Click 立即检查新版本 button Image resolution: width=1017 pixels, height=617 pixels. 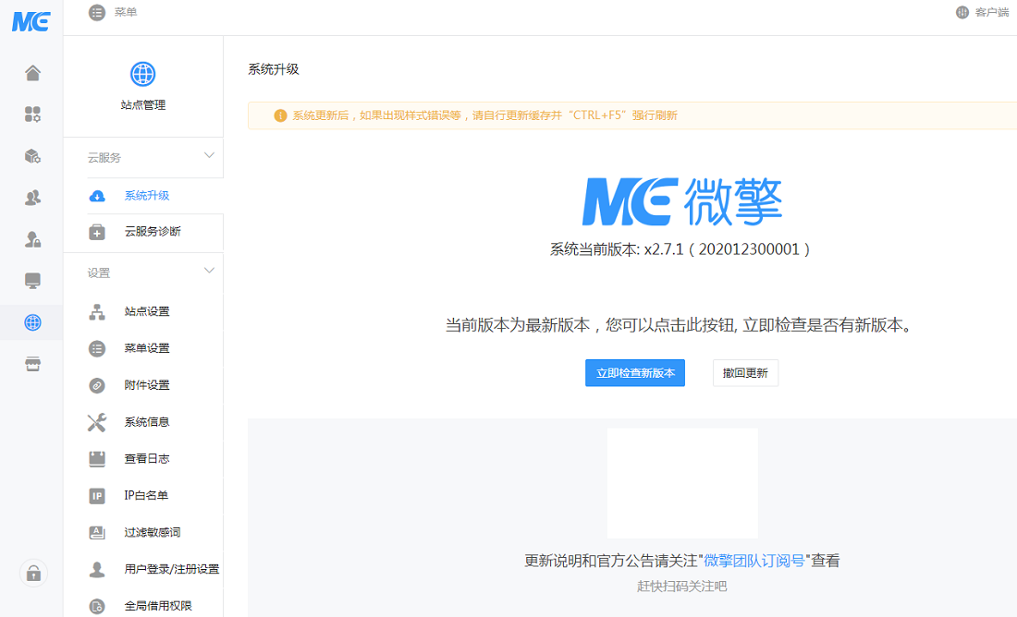634,373
